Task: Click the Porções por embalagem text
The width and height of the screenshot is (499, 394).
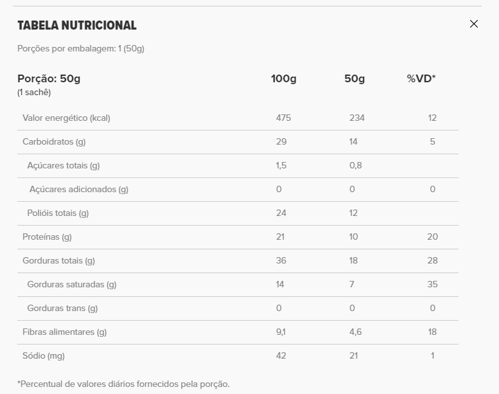Action: click(81, 48)
